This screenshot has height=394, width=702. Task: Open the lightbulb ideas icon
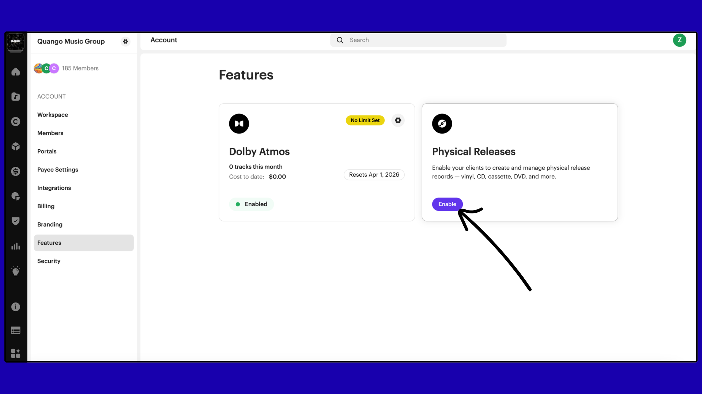coord(15,271)
